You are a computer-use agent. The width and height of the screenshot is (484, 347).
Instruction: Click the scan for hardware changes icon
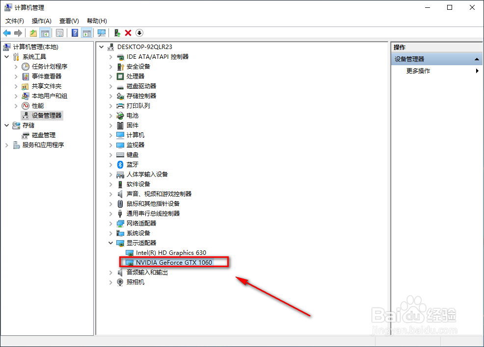(x=102, y=32)
